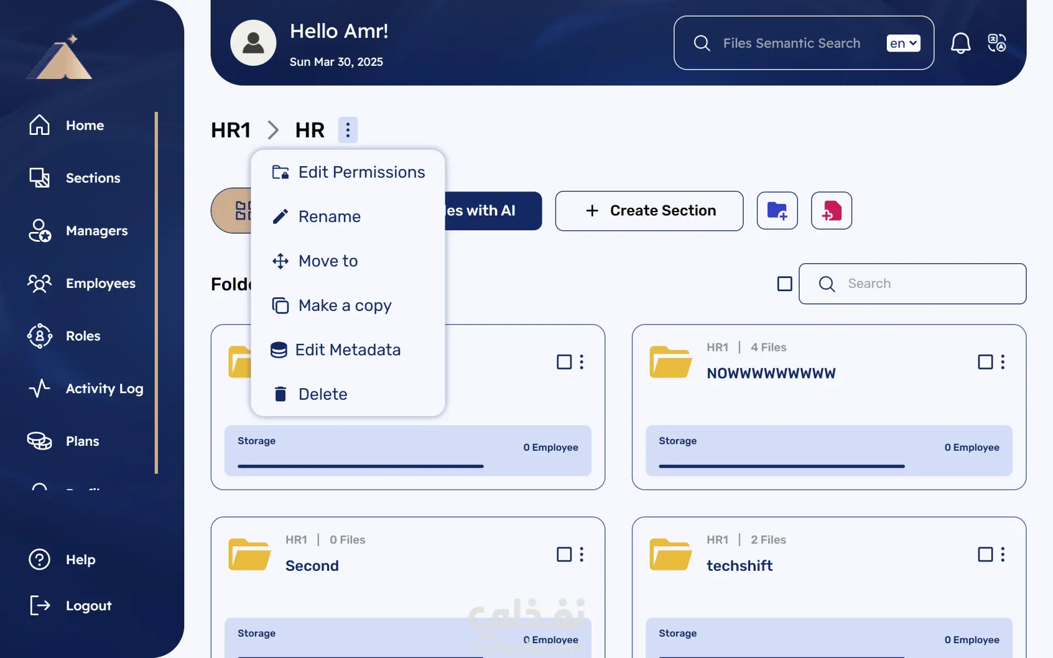Viewport: 1053px width, 658px height.
Task: Navigate to the HR1 breadcrumb link
Action: click(x=230, y=130)
